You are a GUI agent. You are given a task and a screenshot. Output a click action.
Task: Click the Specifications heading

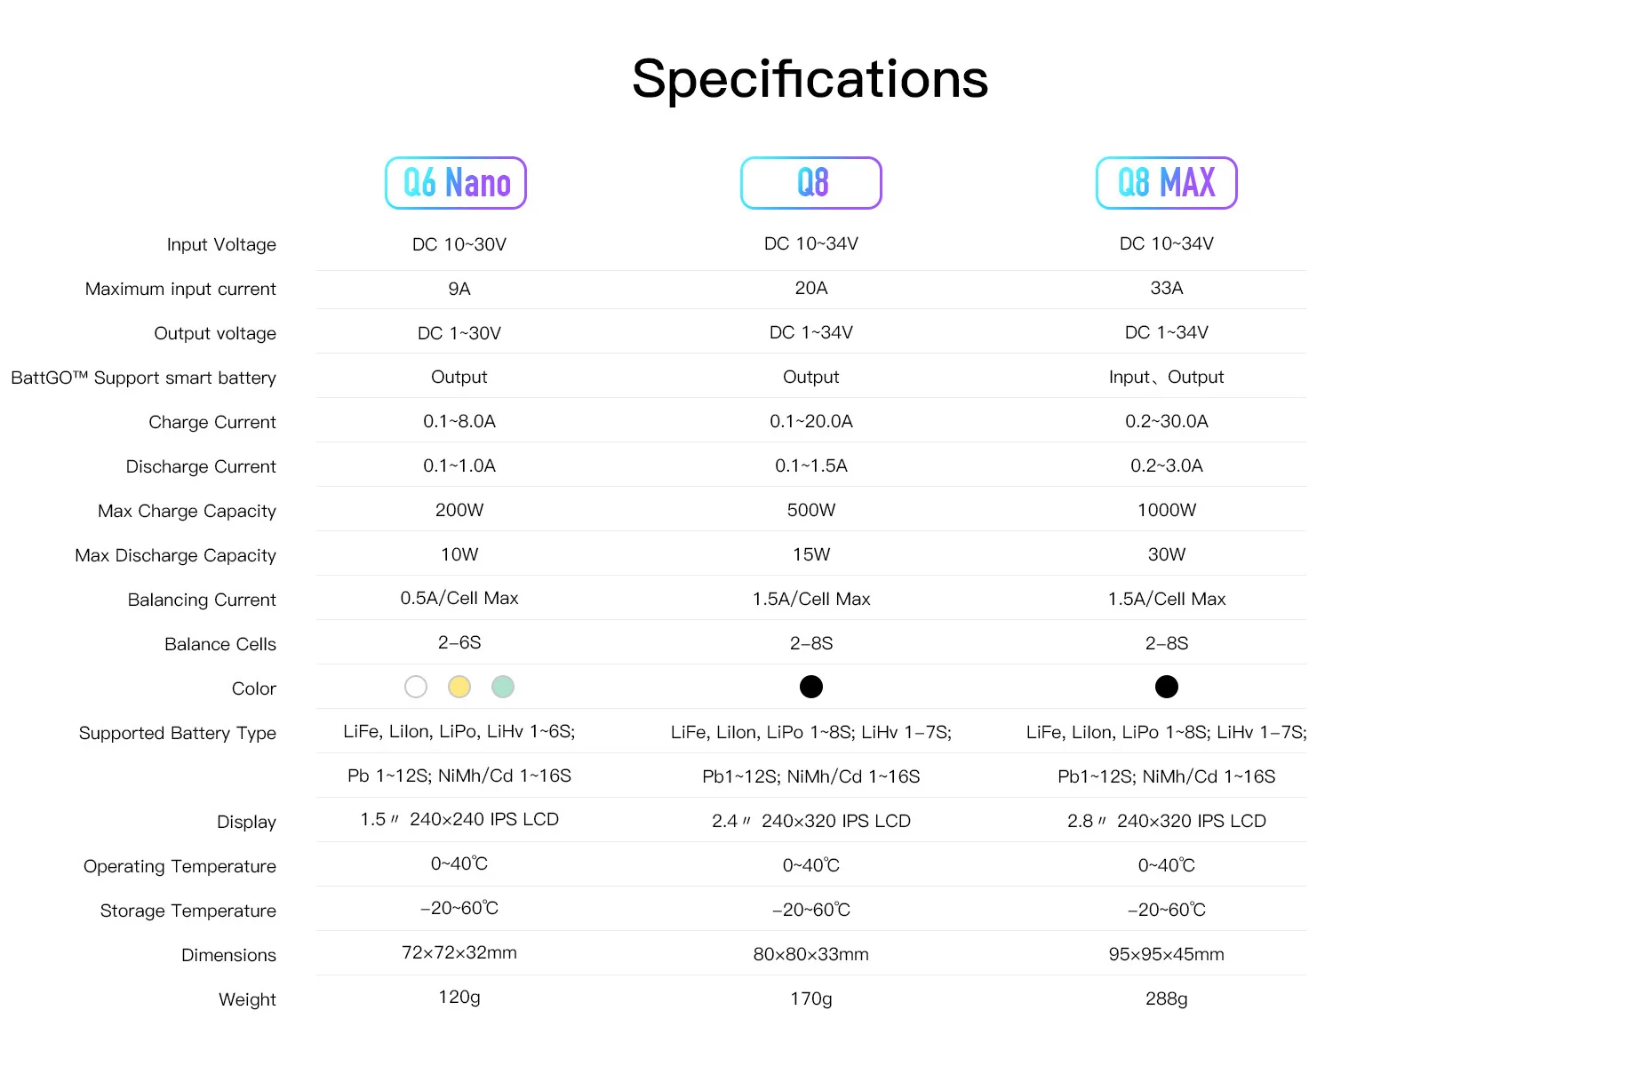pyautogui.click(x=810, y=79)
